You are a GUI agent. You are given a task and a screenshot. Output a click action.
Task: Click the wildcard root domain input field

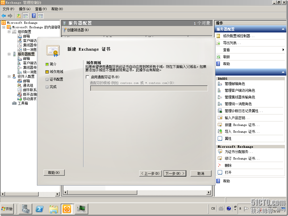coord(149,88)
